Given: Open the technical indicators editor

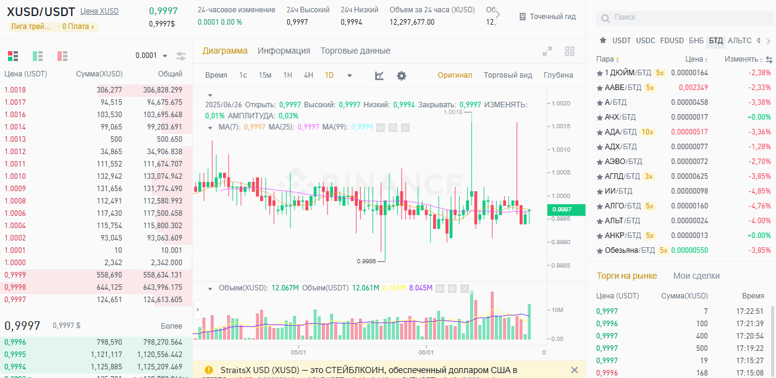Looking at the screenshot, I should click(379, 75).
